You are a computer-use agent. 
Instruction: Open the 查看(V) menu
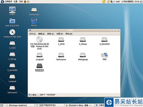(x=51, y=34)
